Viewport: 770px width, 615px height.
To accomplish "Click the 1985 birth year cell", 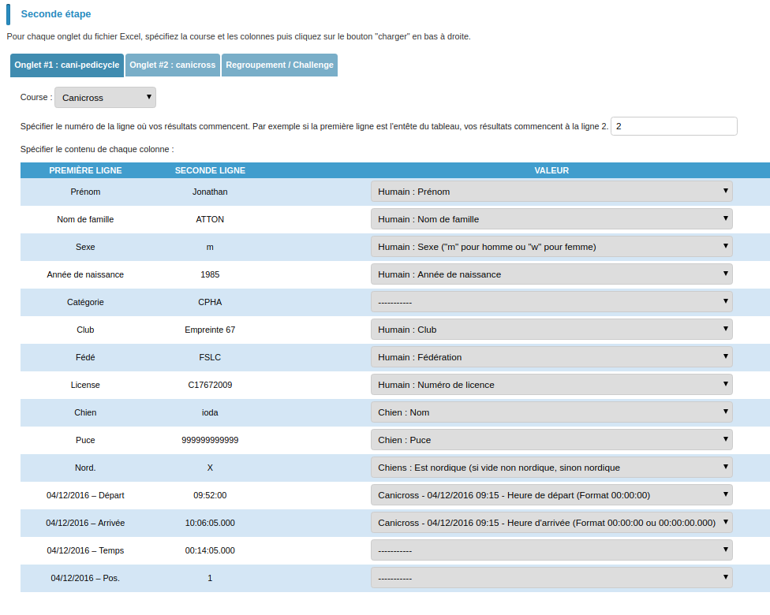I will tap(210, 274).
